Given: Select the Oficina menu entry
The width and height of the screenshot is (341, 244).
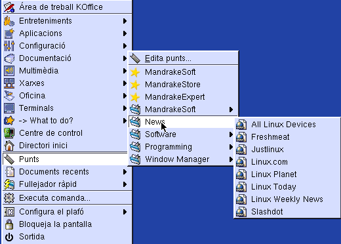Looking at the screenshot, I should click(x=66, y=96).
